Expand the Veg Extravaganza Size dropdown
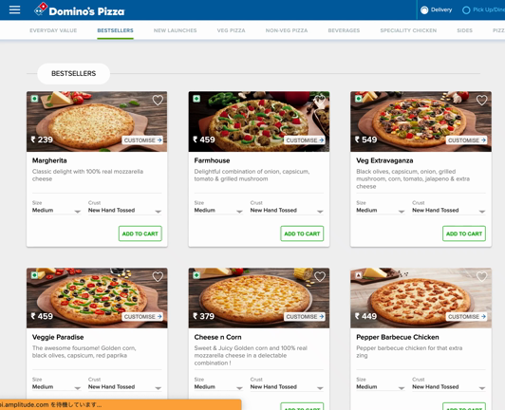The height and width of the screenshot is (410, 505). pyautogui.click(x=380, y=211)
